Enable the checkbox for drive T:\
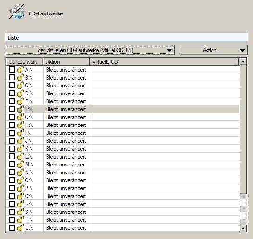The height and width of the screenshot is (239, 253). 12,219
